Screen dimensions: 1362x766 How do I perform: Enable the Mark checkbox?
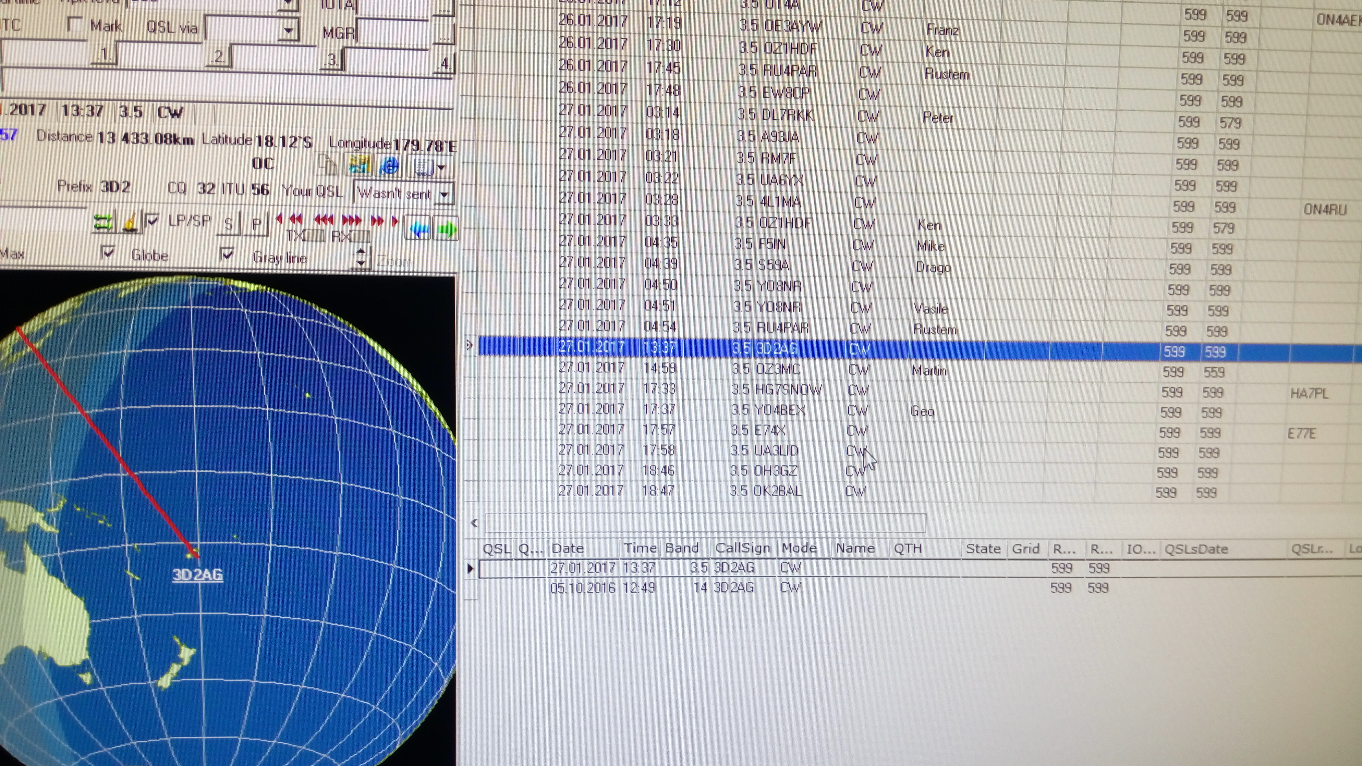75,24
